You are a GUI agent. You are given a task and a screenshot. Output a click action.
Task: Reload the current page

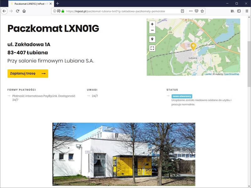click(x=18, y=11)
